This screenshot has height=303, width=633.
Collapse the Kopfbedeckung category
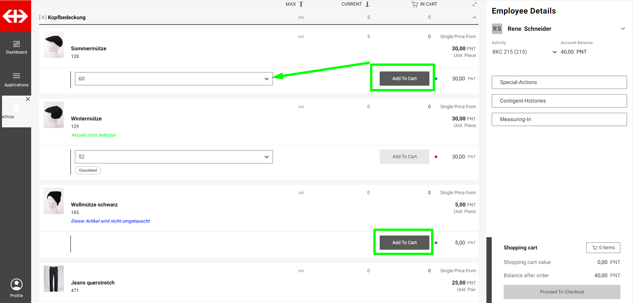(x=475, y=18)
